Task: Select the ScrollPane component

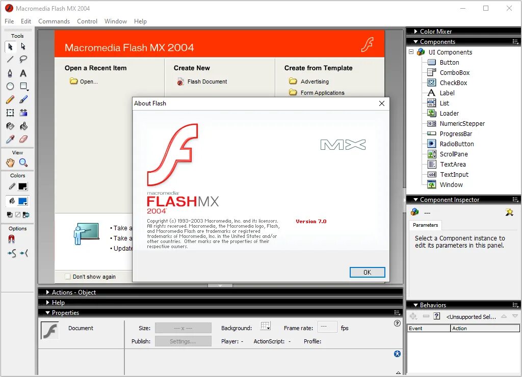Action: coord(448,154)
